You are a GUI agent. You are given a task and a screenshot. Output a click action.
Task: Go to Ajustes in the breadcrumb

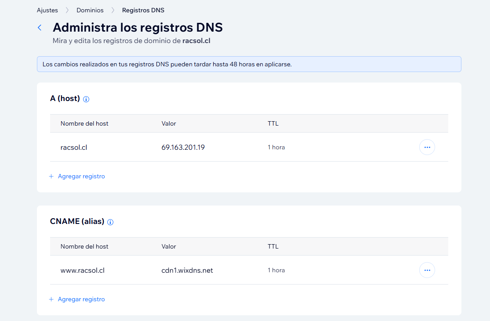click(x=47, y=10)
